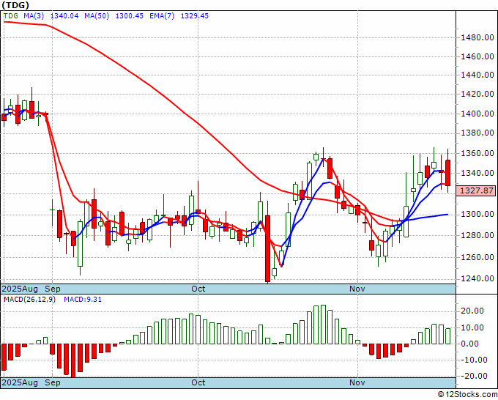The height and width of the screenshot is (400, 498).
Task: Select the EMA(7) value 1329.45
Action: (194, 16)
